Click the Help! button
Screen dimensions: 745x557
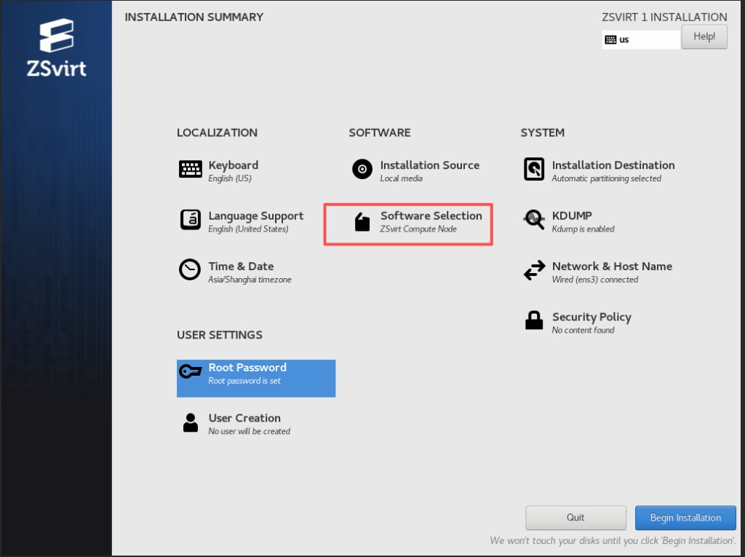704,36
